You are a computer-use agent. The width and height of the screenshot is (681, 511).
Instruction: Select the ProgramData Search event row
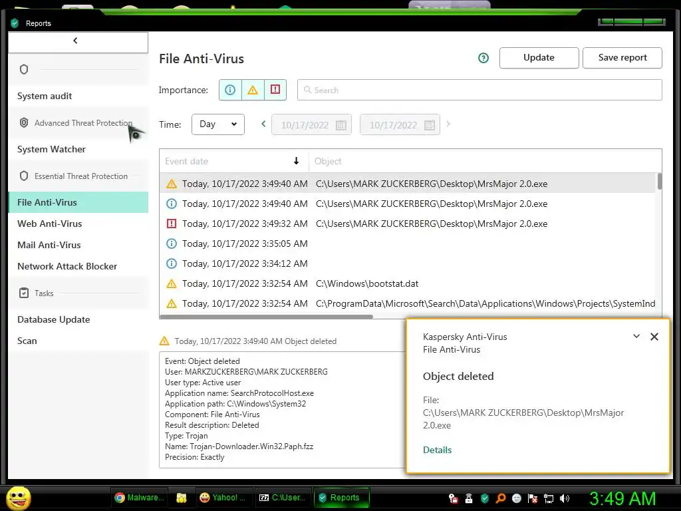click(x=408, y=303)
